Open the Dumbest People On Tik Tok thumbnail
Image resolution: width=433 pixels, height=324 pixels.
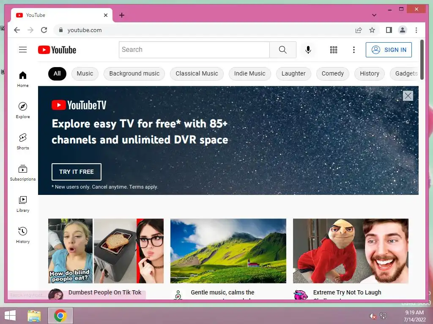[x=106, y=251]
